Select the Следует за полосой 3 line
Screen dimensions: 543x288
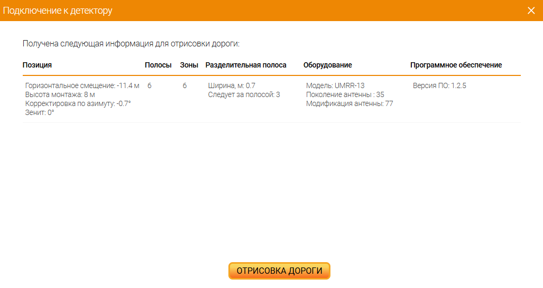tap(244, 94)
